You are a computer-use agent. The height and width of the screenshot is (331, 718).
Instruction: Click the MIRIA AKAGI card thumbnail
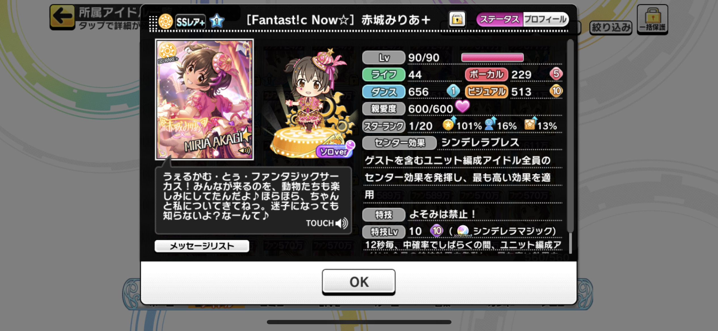(204, 100)
